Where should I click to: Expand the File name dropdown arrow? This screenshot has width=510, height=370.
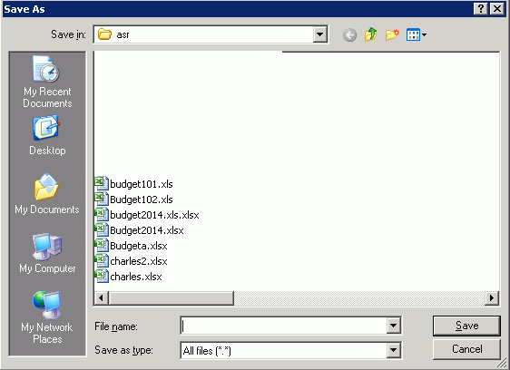(x=393, y=326)
